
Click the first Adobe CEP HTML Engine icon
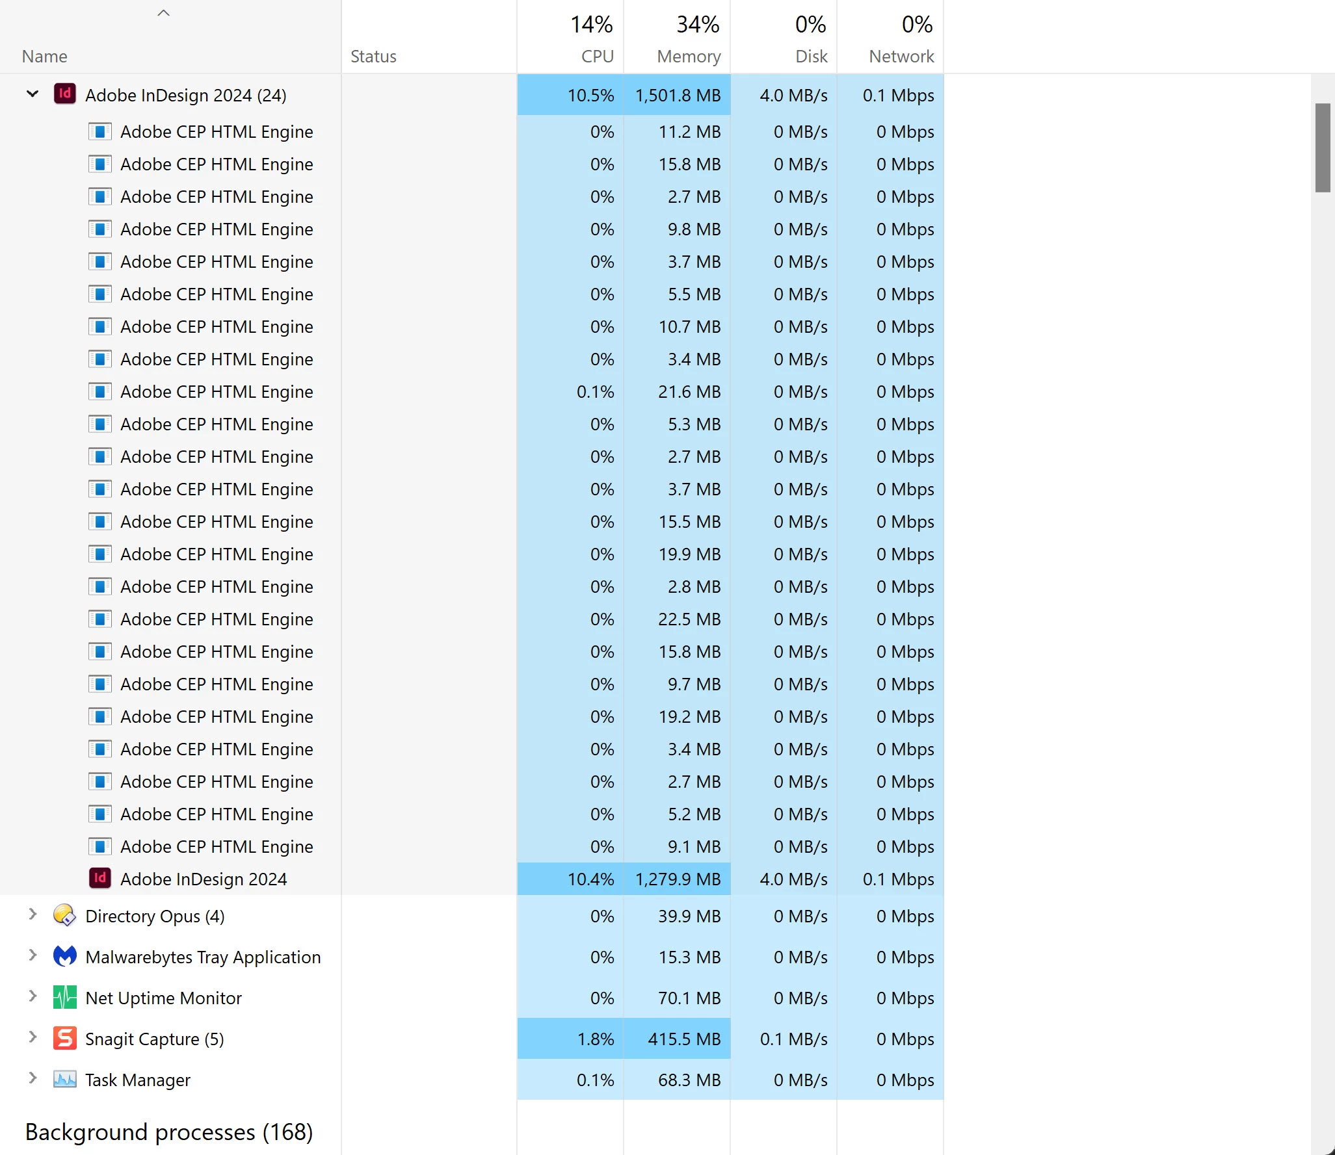click(x=99, y=131)
